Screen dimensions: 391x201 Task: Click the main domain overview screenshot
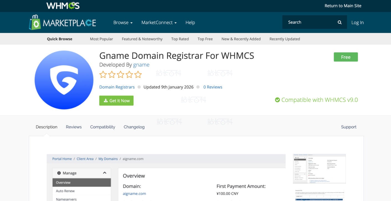coord(166,177)
